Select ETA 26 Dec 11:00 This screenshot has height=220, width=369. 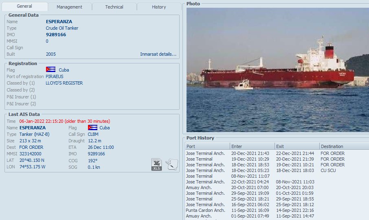[x=101, y=147]
